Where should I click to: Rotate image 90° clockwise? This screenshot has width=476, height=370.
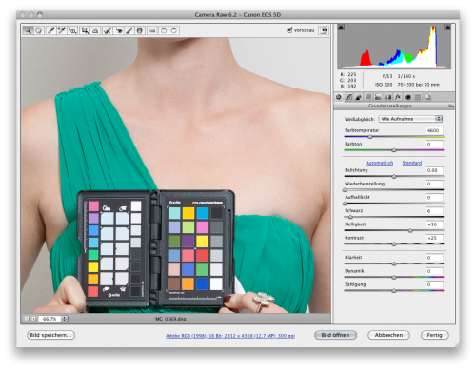click(x=174, y=30)
